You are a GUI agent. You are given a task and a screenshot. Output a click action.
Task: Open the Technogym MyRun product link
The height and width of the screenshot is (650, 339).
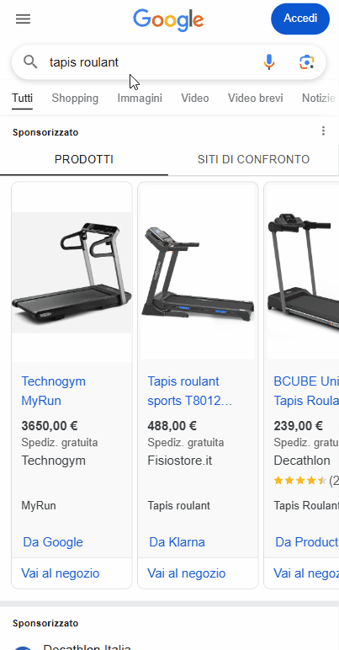coord(53,391)
